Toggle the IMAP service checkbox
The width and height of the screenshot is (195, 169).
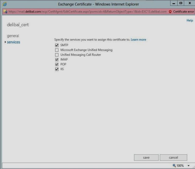[57, 60]
